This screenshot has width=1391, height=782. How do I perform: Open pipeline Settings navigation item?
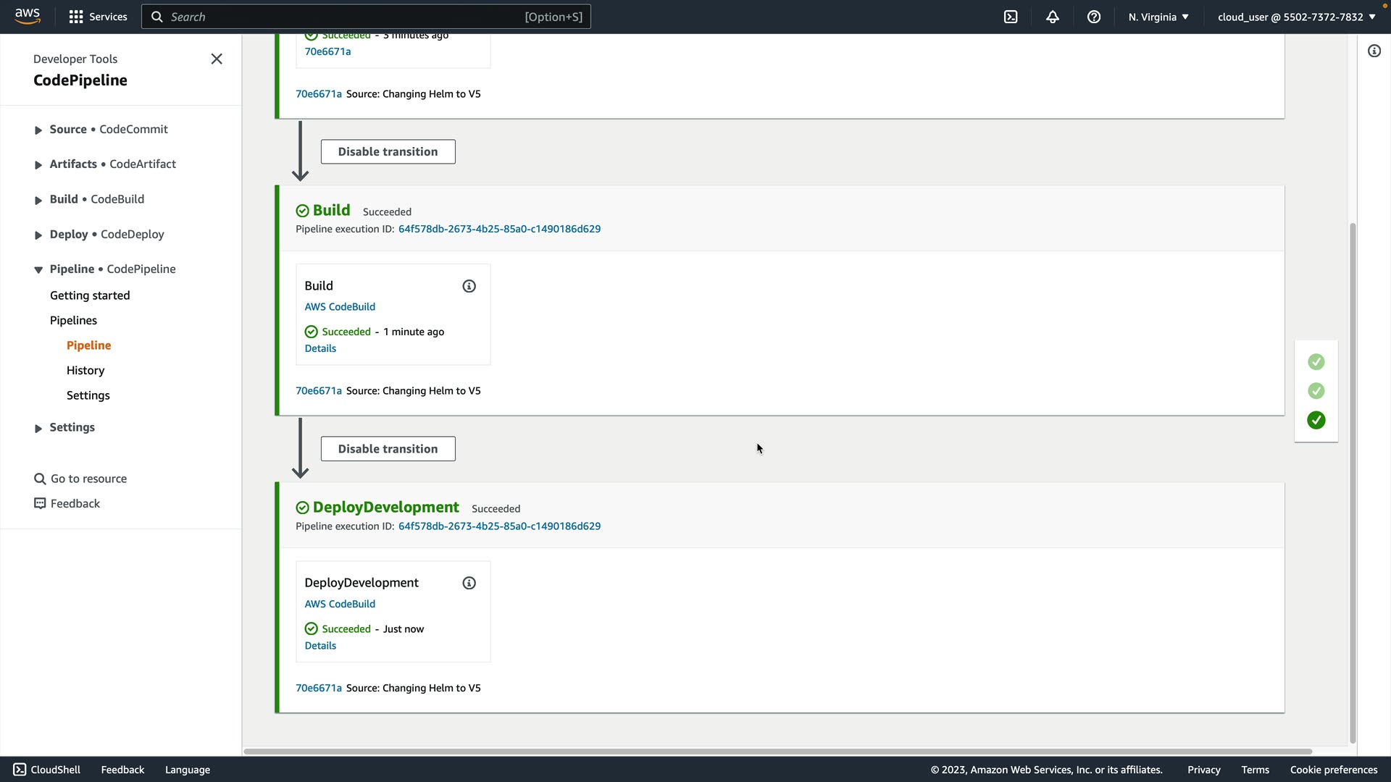click(88, 395)
